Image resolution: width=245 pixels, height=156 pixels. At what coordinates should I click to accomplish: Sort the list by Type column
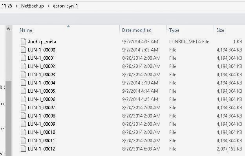point(174,30)
